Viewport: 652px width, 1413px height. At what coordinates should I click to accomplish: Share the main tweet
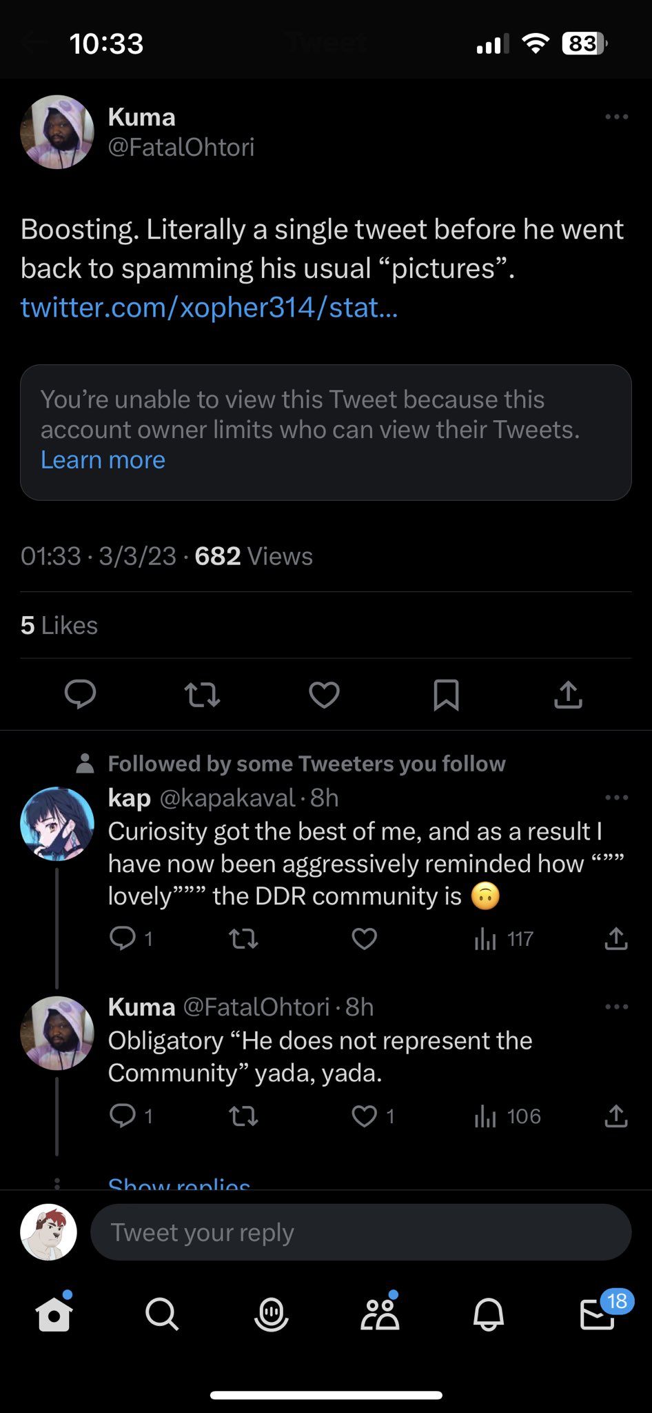tap(568, 695)
